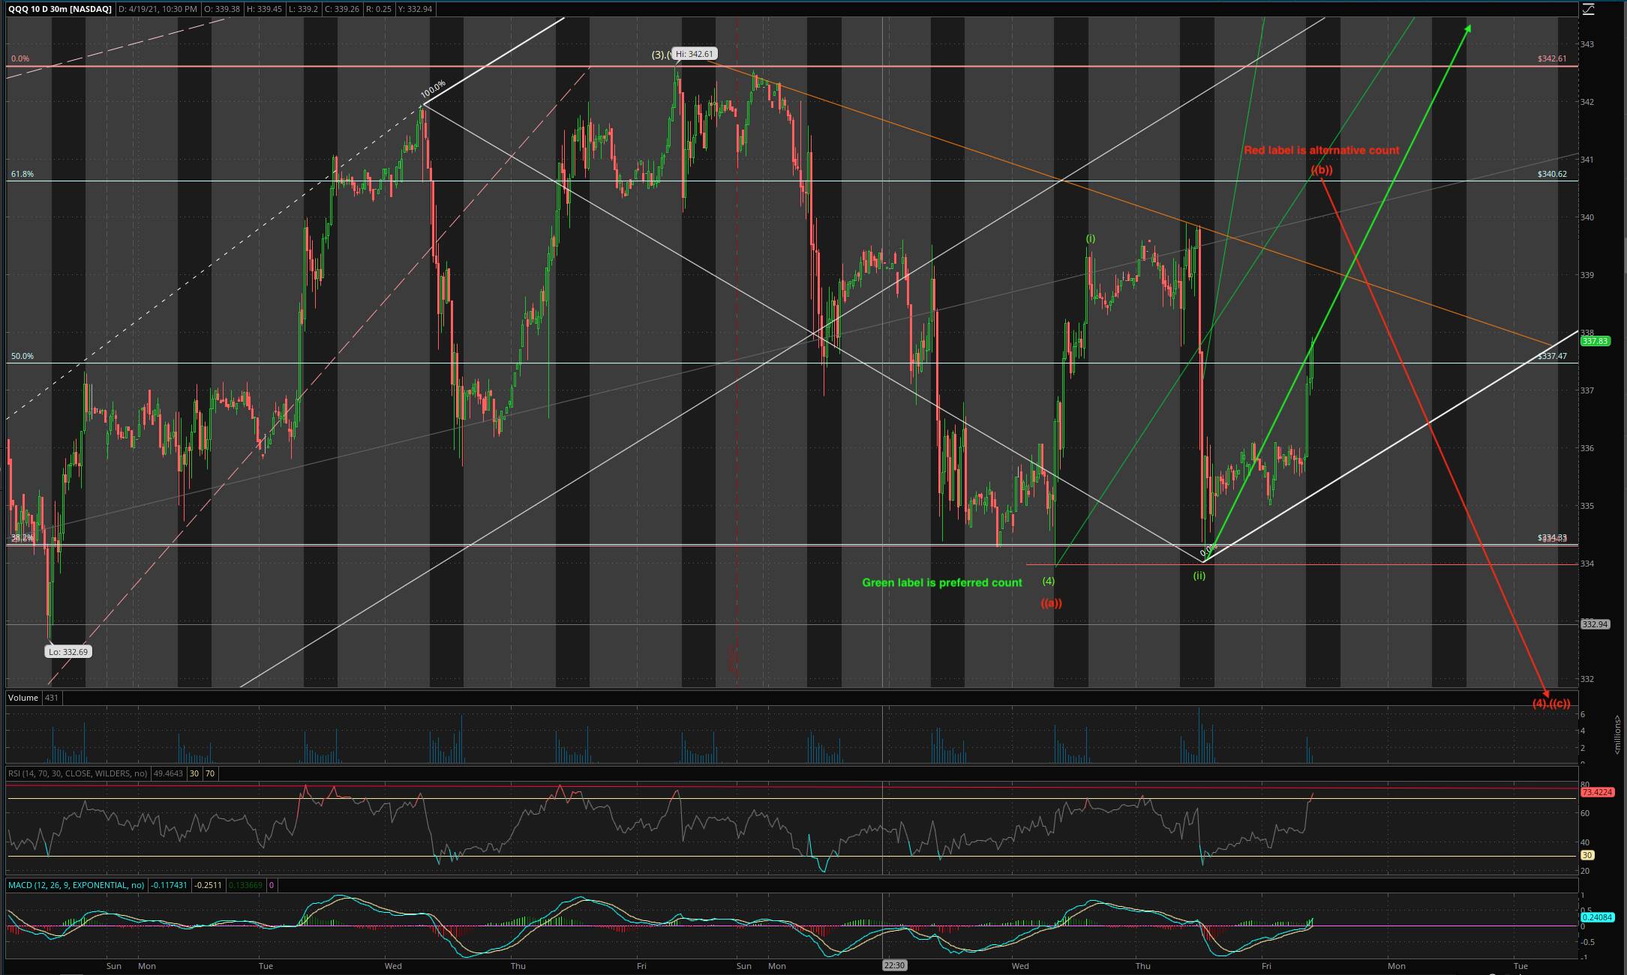Screen dimensions: 1627x975
Task: Click the 61.8% Fibonacci level label
Action: 22,174
